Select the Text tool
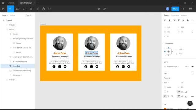 coord(38,9)
